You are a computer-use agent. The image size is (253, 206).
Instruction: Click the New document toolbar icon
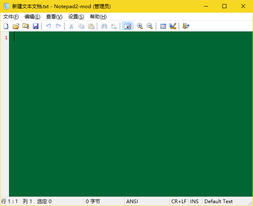(6, 26)
